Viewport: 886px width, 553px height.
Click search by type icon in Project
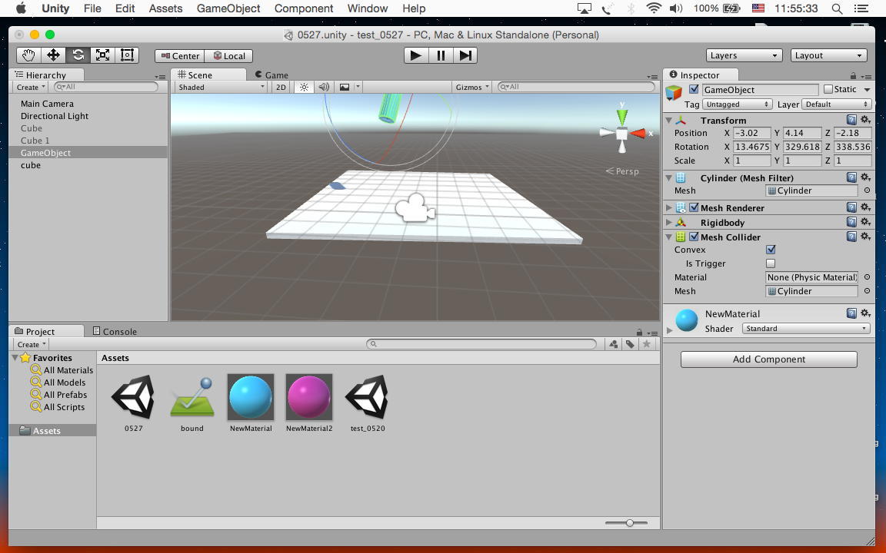tap(613, 344)
